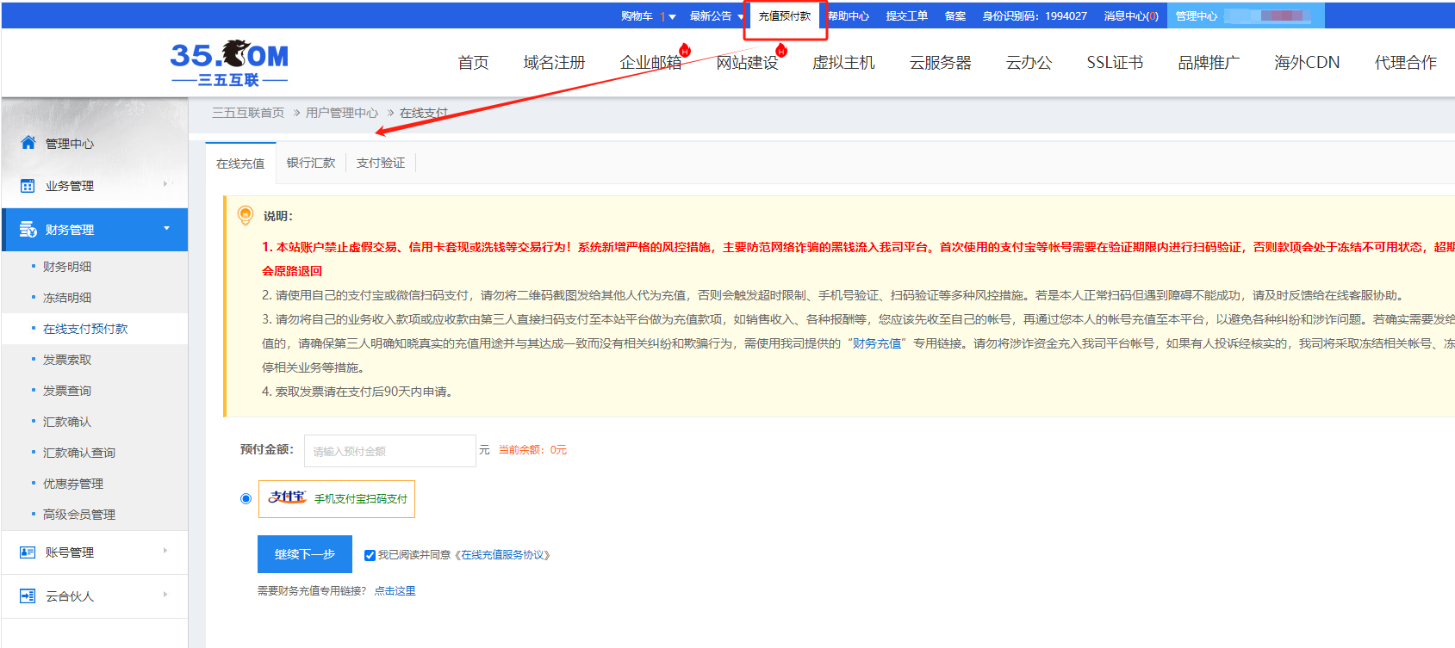Screen dimensions: 1455x648
Task: Click the home icon beside 管理中心
Action: (28, 143)
